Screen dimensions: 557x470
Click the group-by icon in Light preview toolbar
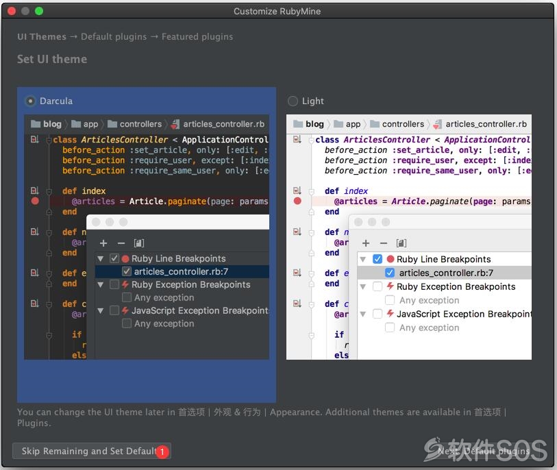coord(401,243)
